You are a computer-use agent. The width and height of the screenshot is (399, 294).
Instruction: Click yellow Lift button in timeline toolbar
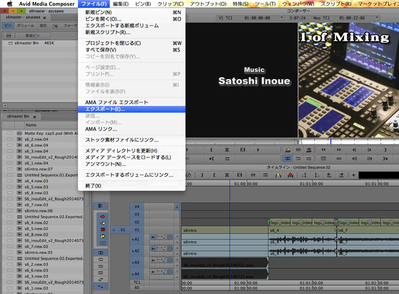pos(278,175)
